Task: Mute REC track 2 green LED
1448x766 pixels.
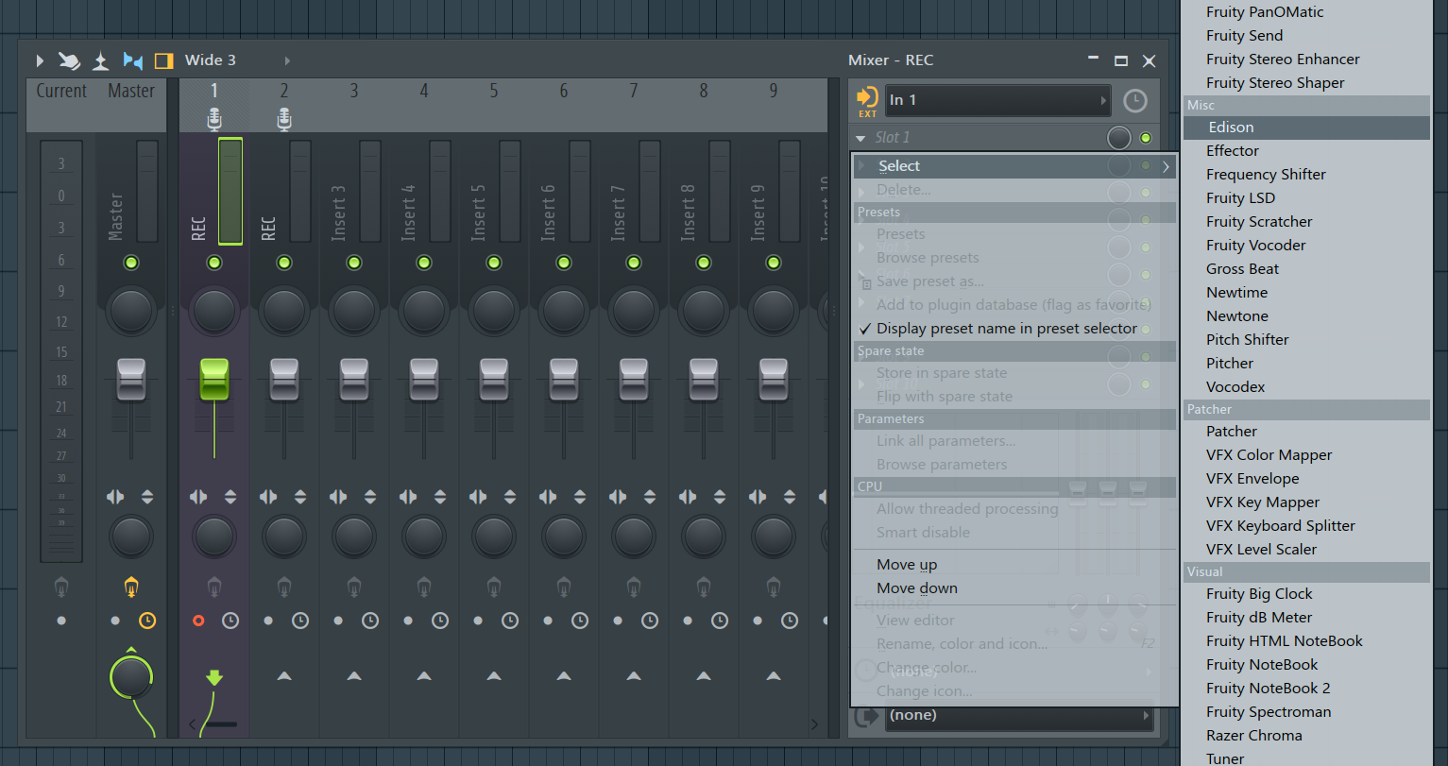Action: [284, 263]
